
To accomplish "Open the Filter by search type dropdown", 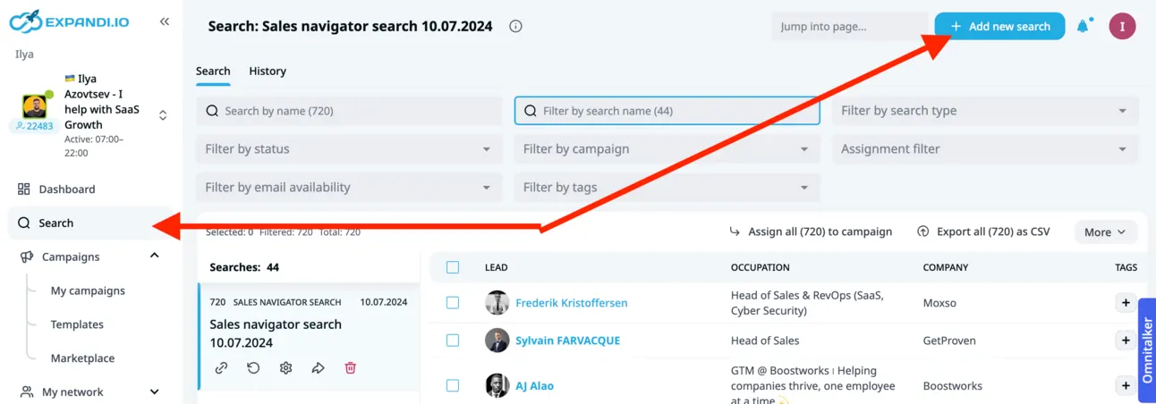I will pos(985,111).
